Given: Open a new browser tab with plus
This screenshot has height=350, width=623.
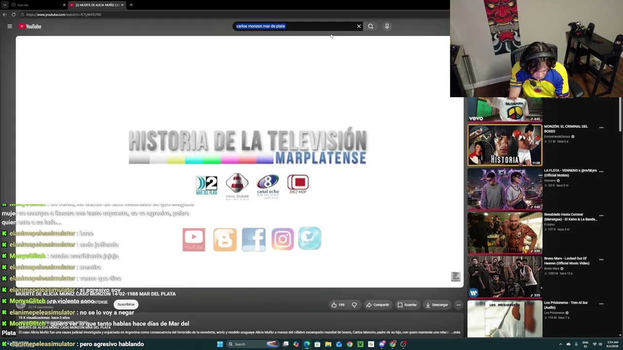Looking at the screenshot, I should tap(131, 5).
